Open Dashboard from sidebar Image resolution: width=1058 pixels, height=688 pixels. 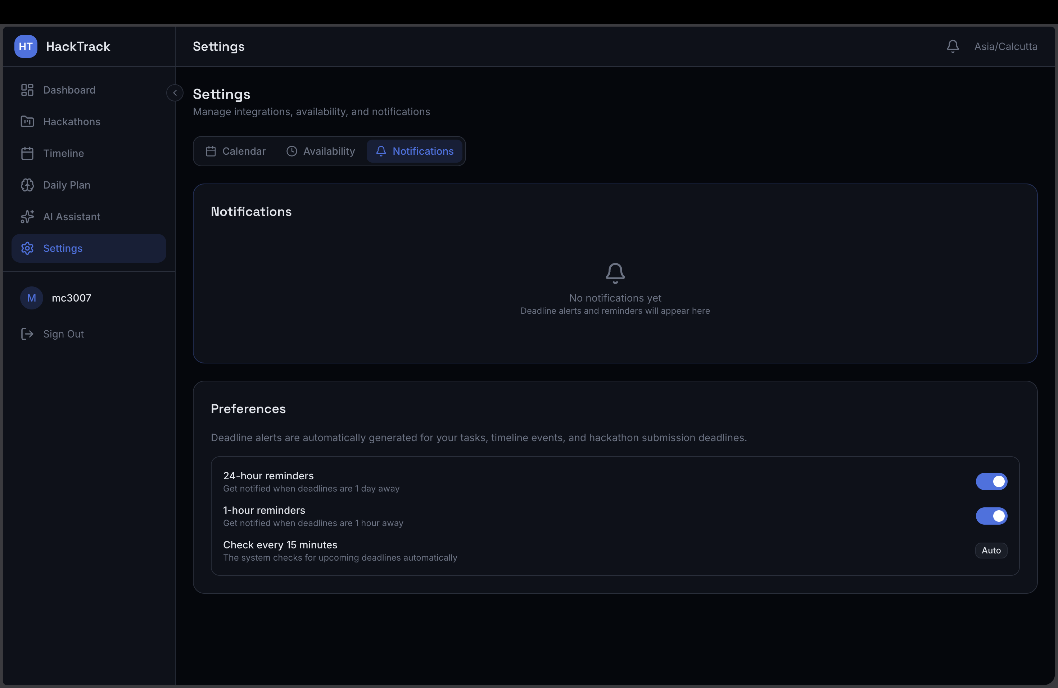click(x=89, y=90)
